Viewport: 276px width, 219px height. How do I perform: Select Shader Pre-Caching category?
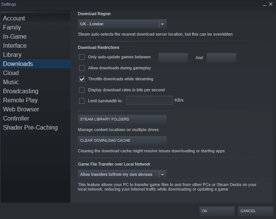click(30, 127)
